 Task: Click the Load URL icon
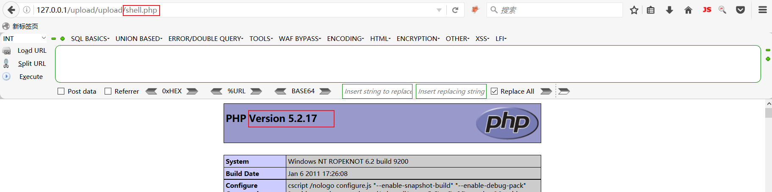(6, 51)
